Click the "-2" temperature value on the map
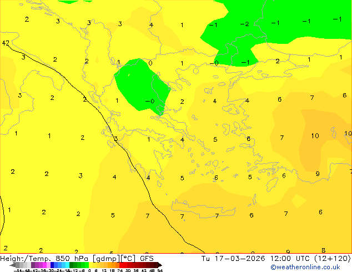This screenshot has width=352, height=272. click(244, 24)
